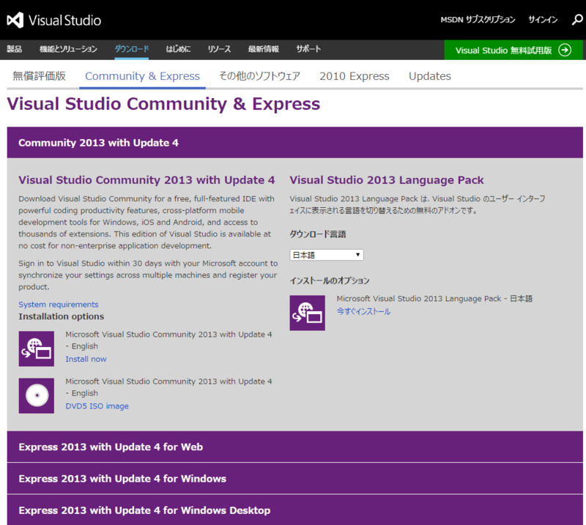Viewport: 586px width, 525px height.
Task: Open the ダウンロード言語 dropdown
Action: [327, 253]
